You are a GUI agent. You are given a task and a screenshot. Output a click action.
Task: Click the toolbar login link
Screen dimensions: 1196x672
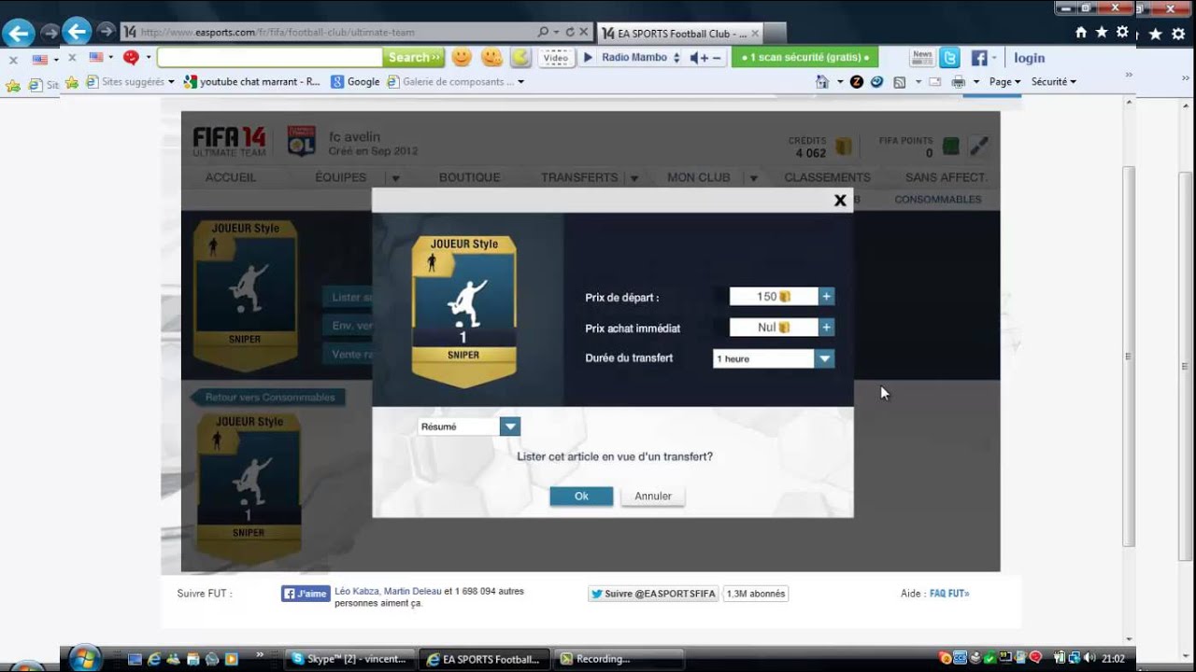click(x=1030, y=58)
